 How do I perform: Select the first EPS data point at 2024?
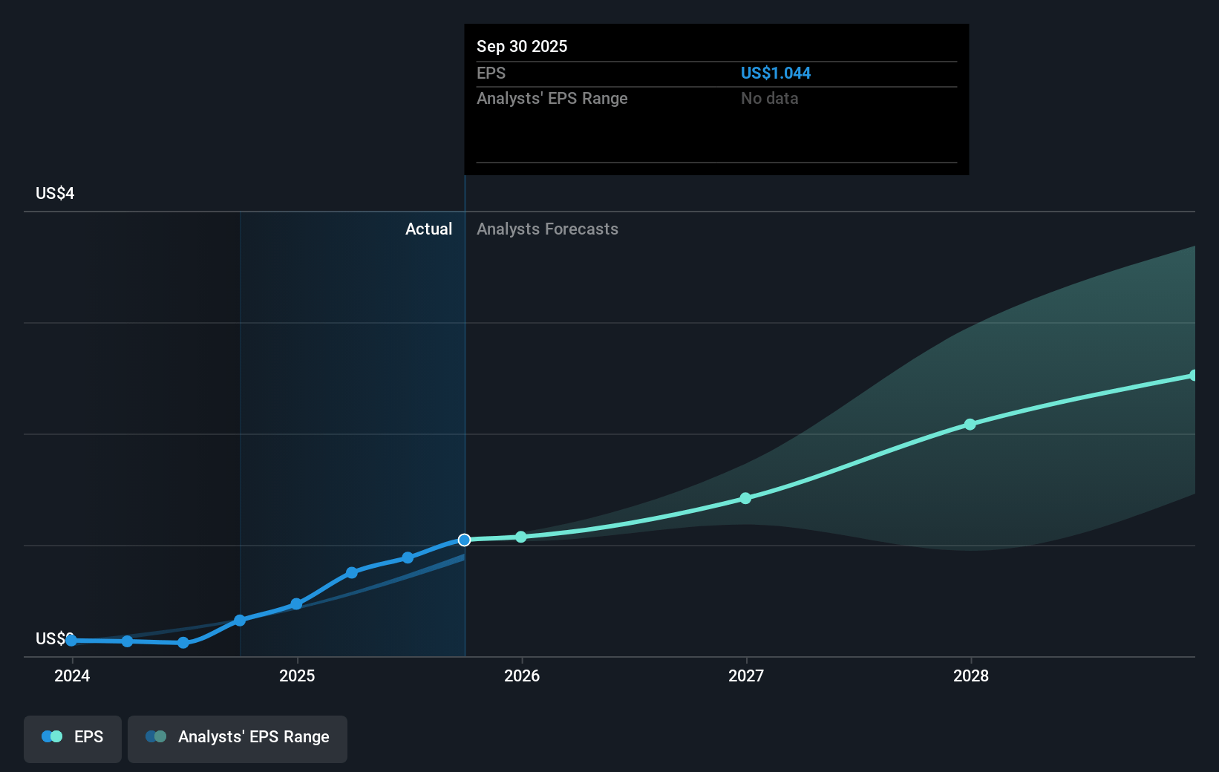(71, 640)
